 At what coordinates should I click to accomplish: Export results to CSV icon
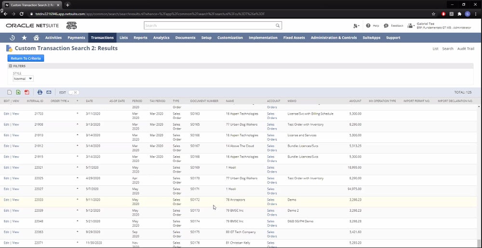[x=10, y=92]
